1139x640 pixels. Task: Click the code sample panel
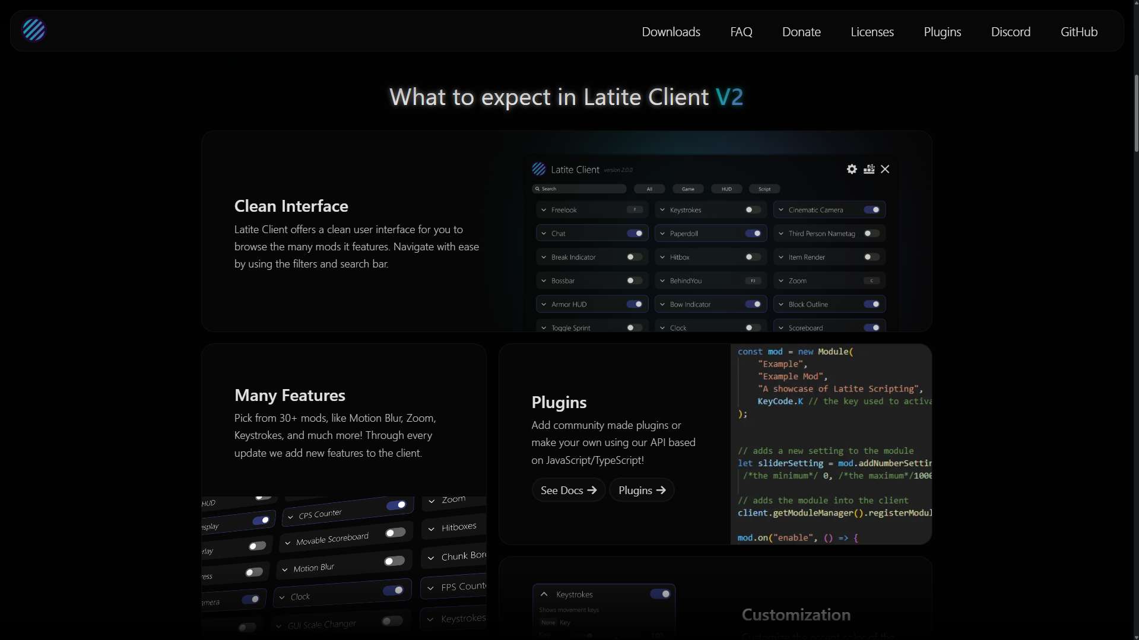pos(831,444)
